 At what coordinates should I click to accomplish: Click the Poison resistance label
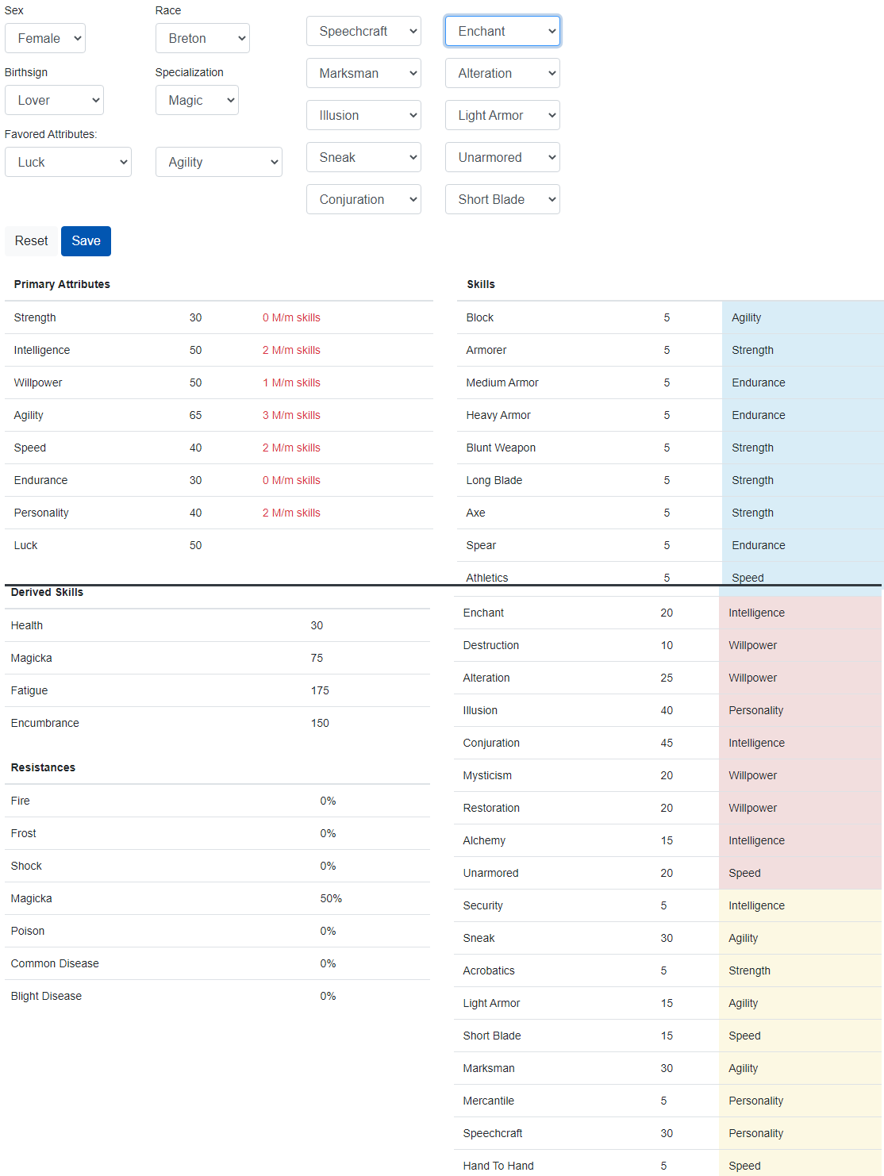coord(28,931)
